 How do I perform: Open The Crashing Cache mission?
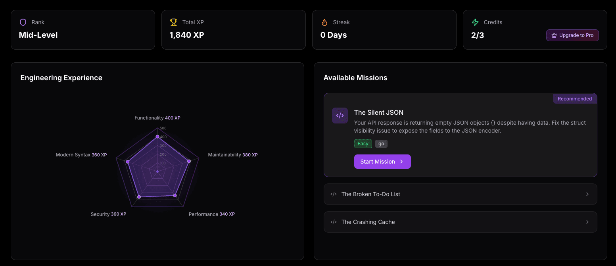[368, 222]
